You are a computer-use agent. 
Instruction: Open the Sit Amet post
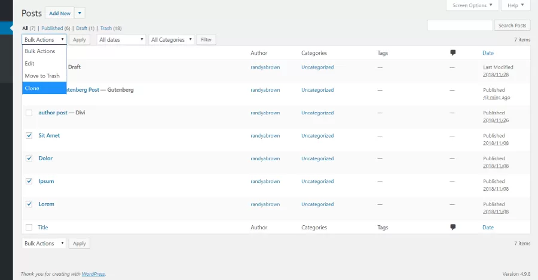coord(49,135)
